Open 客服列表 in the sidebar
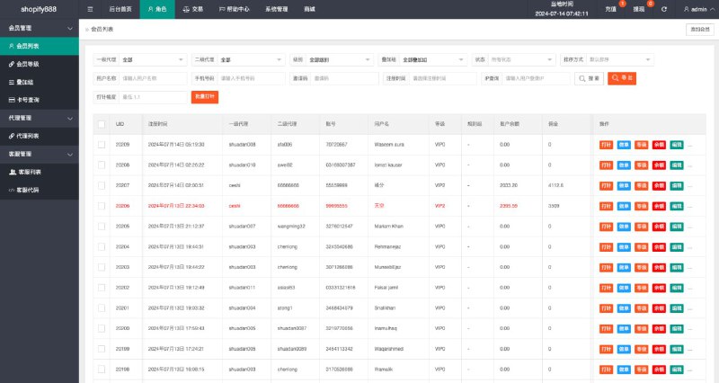The height and width of the screenshot is (383, 719). [x=40, y=172]
